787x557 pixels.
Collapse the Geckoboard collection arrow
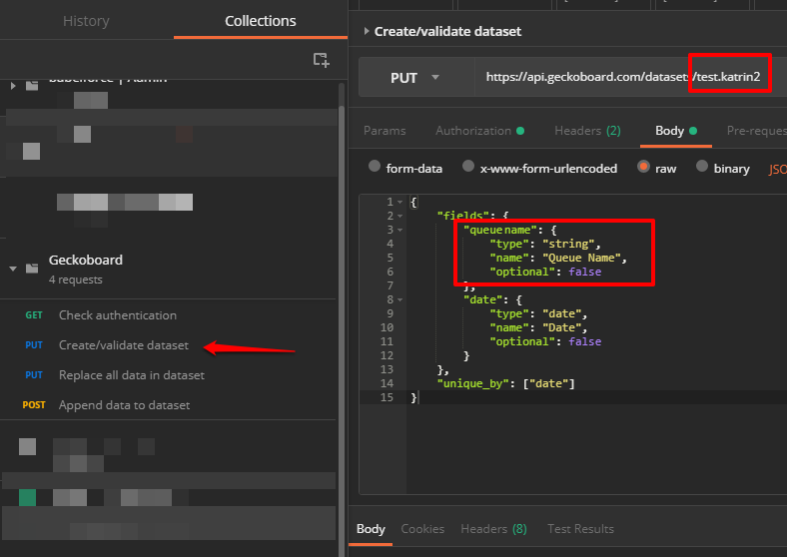coord(13,269)
